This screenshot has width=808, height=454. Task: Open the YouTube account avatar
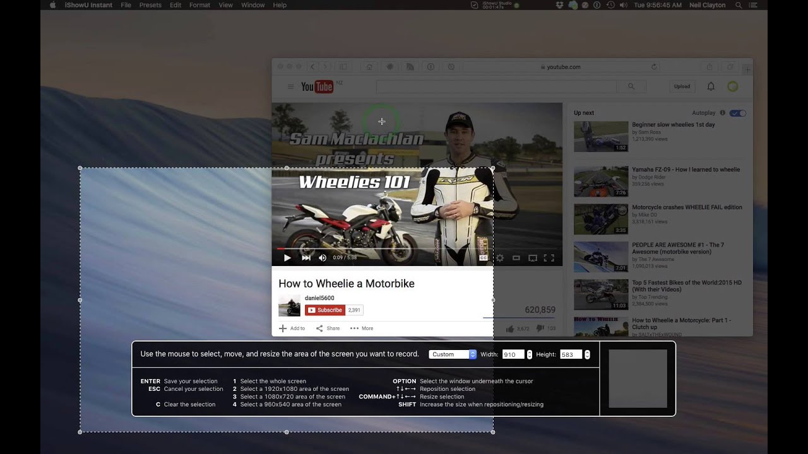pos(733,86)
